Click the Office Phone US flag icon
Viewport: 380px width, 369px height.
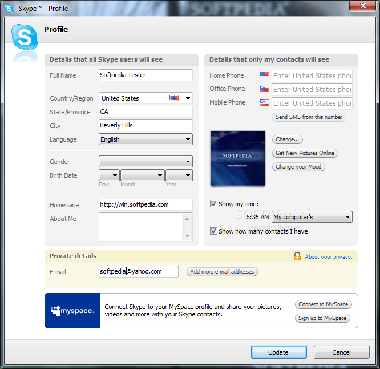[x=264, y=89]
